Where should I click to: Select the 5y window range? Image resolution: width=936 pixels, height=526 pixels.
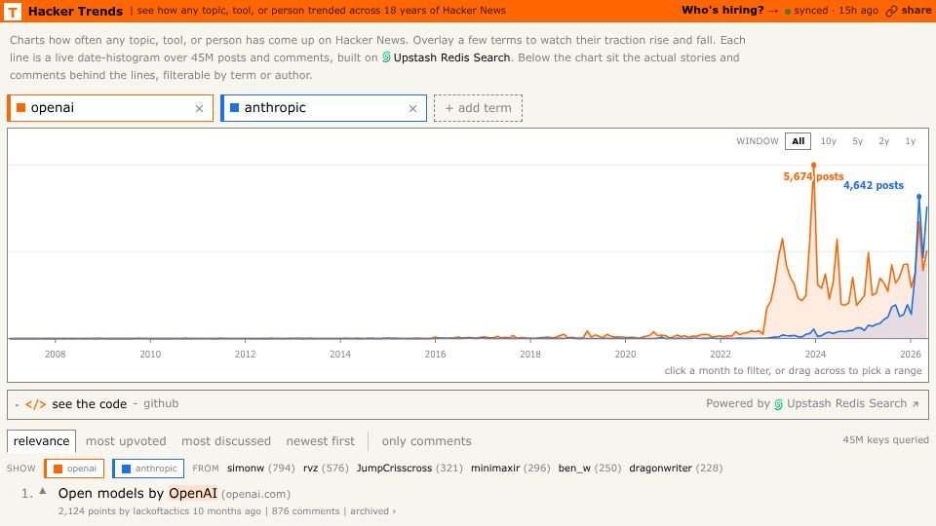pyautogui.click(x=858, y=141)
